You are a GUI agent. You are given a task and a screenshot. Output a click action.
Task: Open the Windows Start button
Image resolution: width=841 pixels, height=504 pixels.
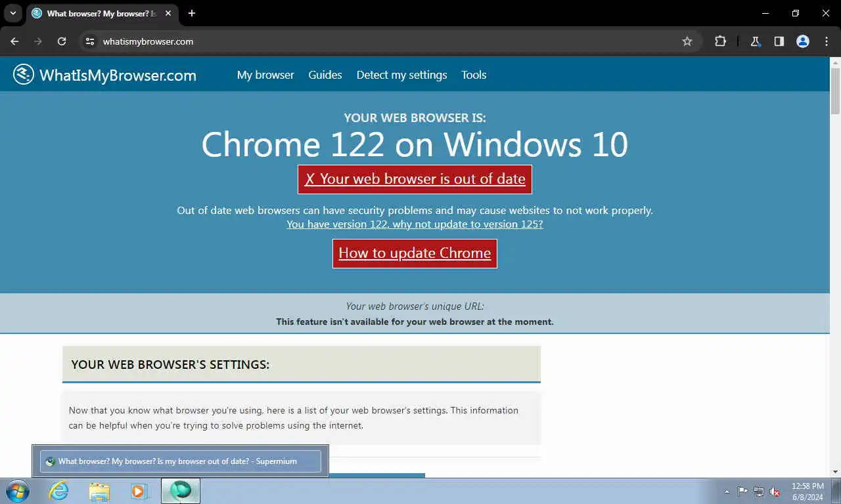coord(18,491)
